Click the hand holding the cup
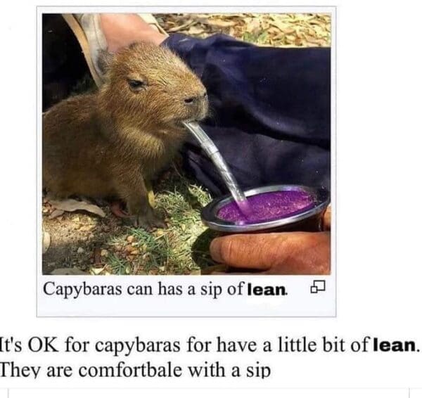Screen dimensions: 422x398 click(271, 252)
